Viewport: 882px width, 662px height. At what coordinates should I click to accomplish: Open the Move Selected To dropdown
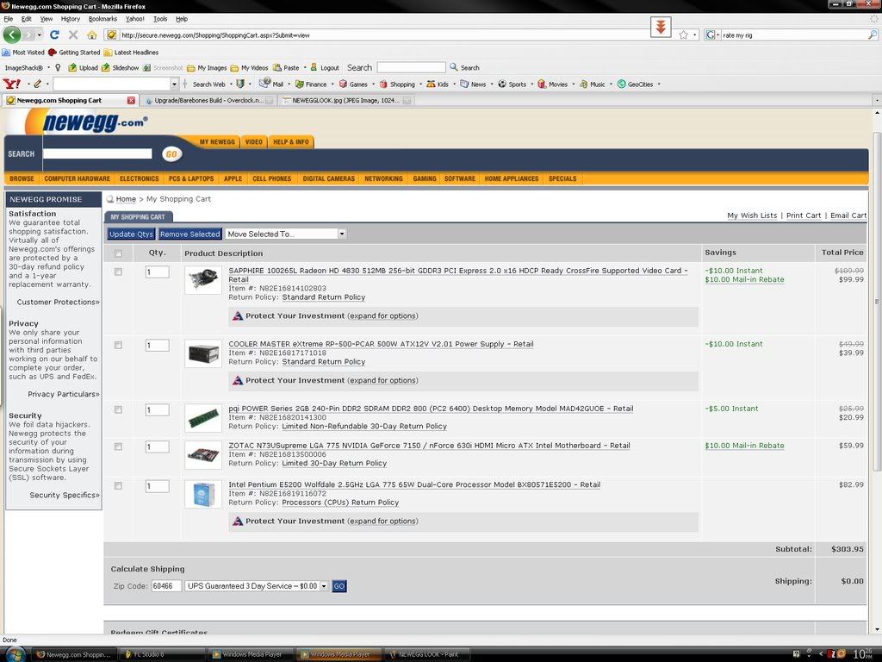(285, 234)
